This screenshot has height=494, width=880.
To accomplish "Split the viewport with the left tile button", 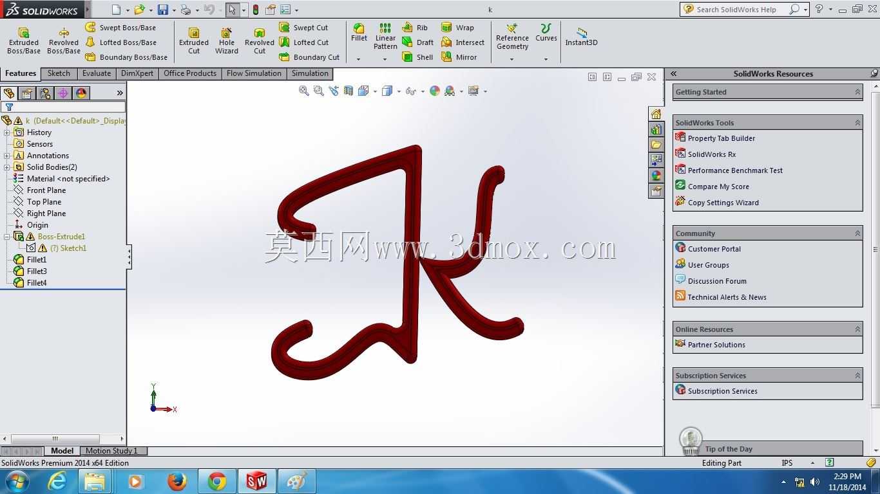I will coord(592,77).
